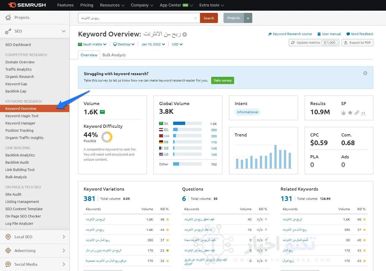Click the plus button next to Projects
Screen dimensions: 386x271
pos(248,18)
